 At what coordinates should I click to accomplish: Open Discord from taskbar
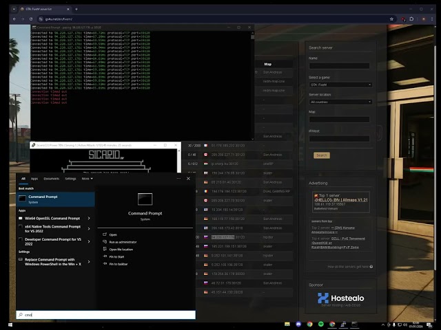pyautogui.click(x=298, y=324)
